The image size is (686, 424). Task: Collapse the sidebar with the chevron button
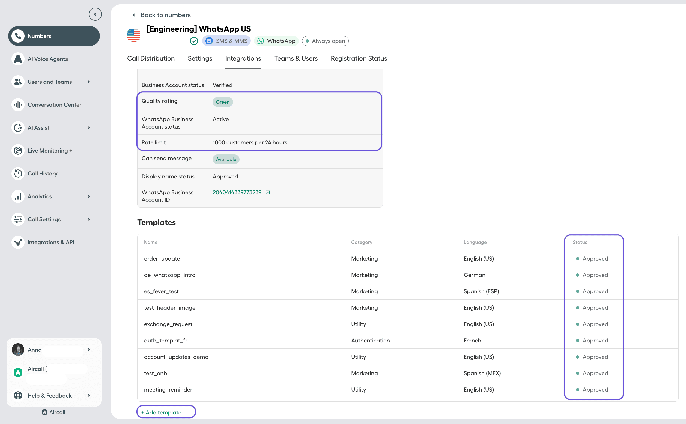95,14
